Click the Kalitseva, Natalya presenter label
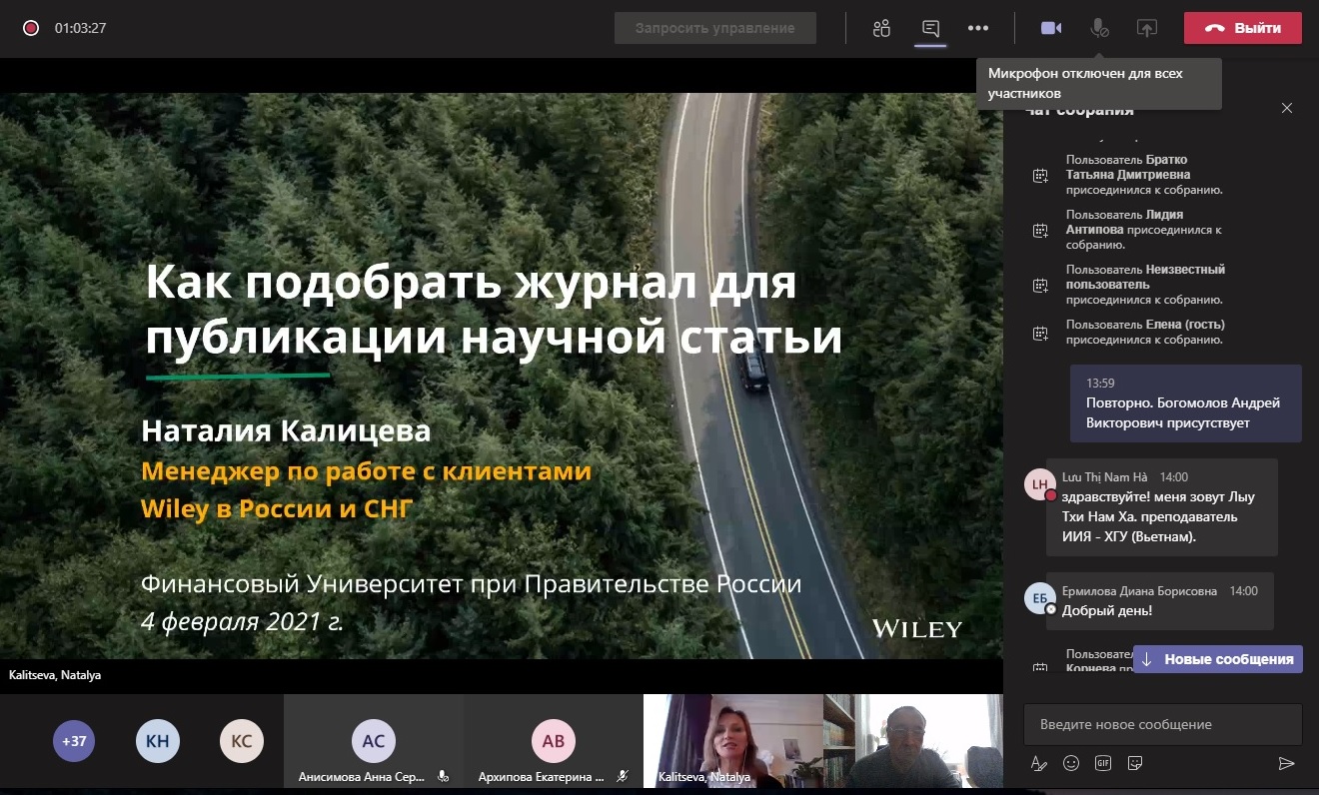Image resolution: width=1319 pixels, height=795 pixels. coord(55,675)
